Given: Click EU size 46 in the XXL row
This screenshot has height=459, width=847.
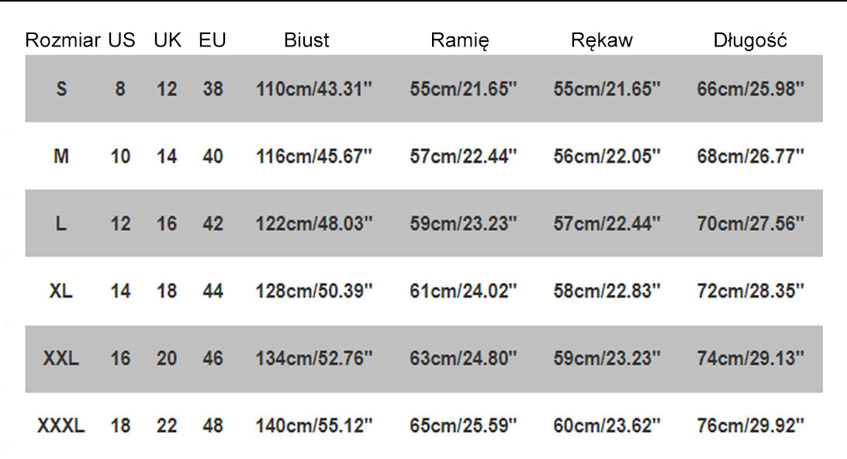Looking at the screenshot, I should (213, 358).
